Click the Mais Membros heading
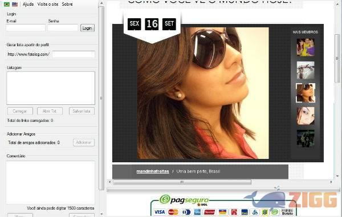Image resolution: width=342 pixels, height=217 pixels. (x=306, y=32)
